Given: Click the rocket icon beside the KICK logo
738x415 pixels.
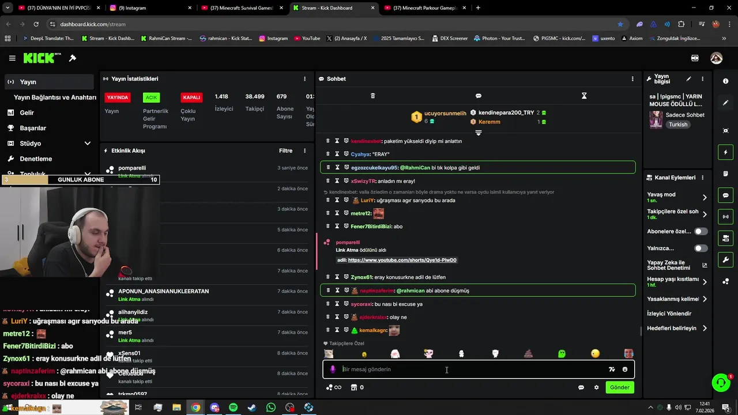Looking at the screenshot, I should point(73,58).
